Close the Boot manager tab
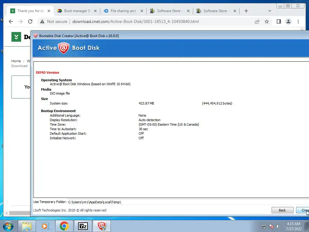 click(x=95, y=11)
